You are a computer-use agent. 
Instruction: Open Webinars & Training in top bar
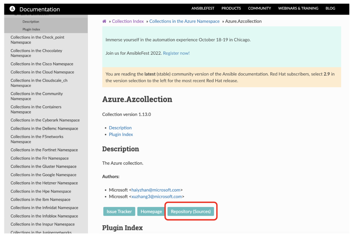(298, 8)
